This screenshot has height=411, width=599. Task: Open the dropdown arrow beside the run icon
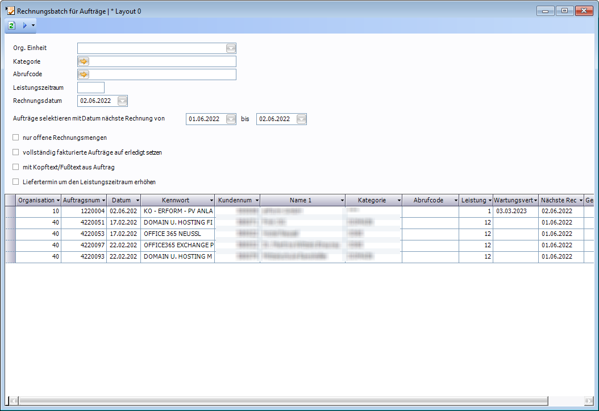[x=34, y=26]
